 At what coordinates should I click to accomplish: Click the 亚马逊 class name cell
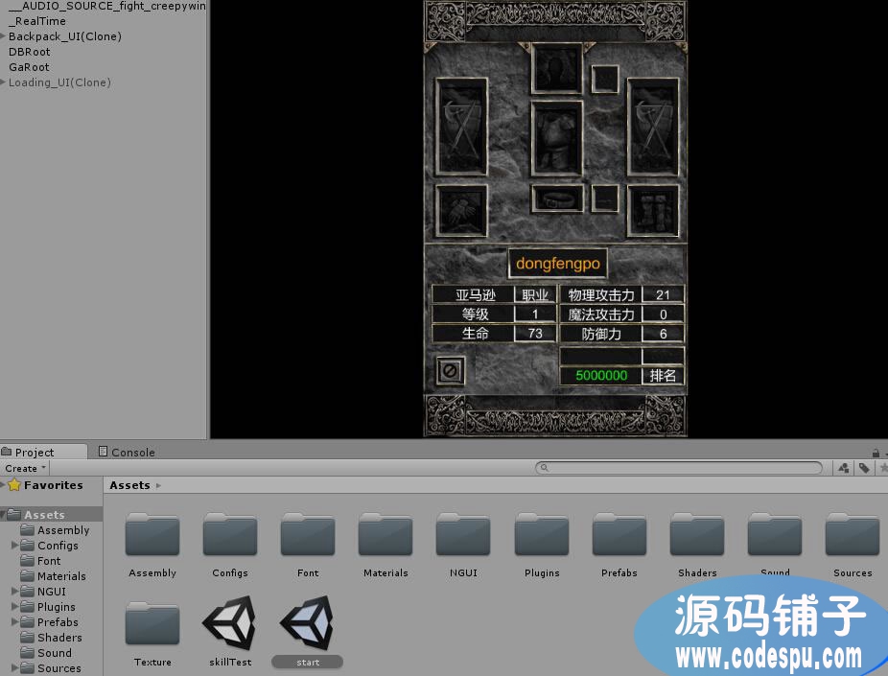475,295
